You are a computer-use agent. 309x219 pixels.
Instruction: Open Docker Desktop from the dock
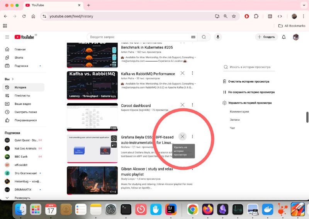[267, 209]
